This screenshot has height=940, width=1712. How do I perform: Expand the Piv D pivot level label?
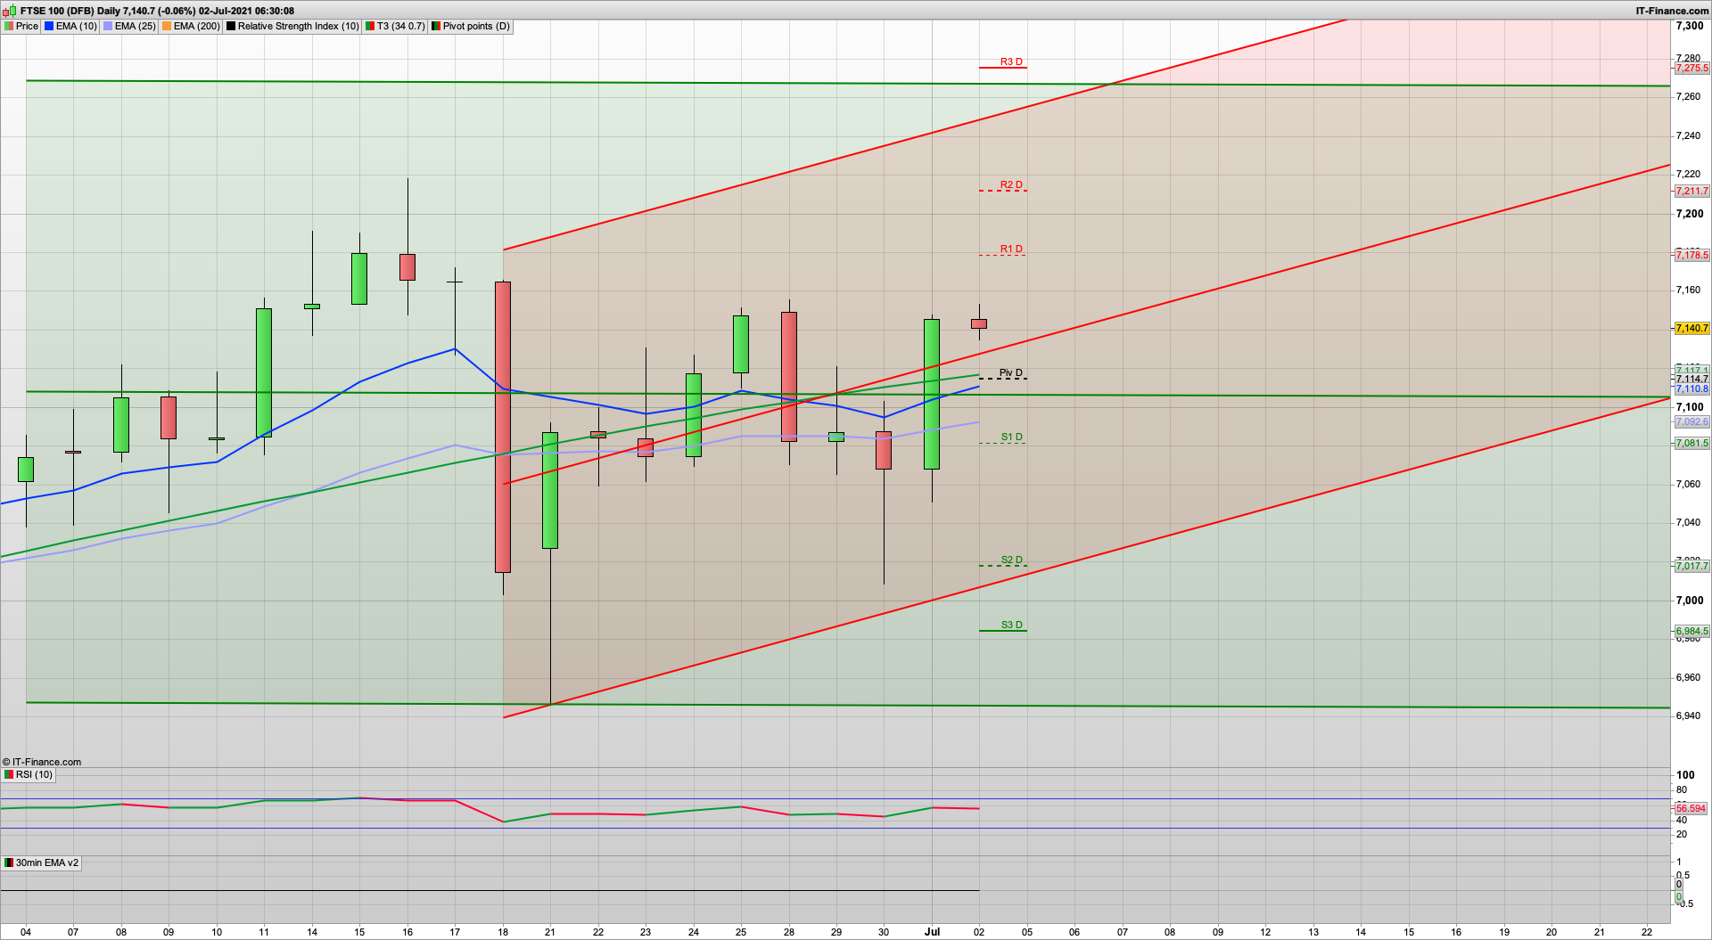tap(1009, 374)
